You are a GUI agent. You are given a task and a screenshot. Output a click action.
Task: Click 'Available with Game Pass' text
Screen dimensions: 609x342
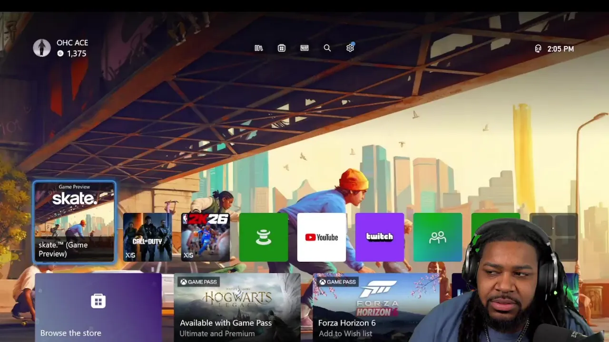(x=226, y=323)
